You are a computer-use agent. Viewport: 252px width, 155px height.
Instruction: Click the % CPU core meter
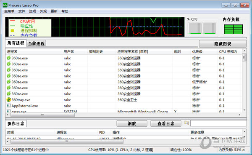[202, 28]
